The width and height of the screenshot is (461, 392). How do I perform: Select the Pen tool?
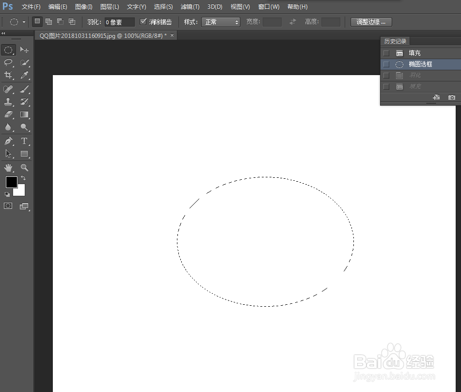click(x=8, y=141)
